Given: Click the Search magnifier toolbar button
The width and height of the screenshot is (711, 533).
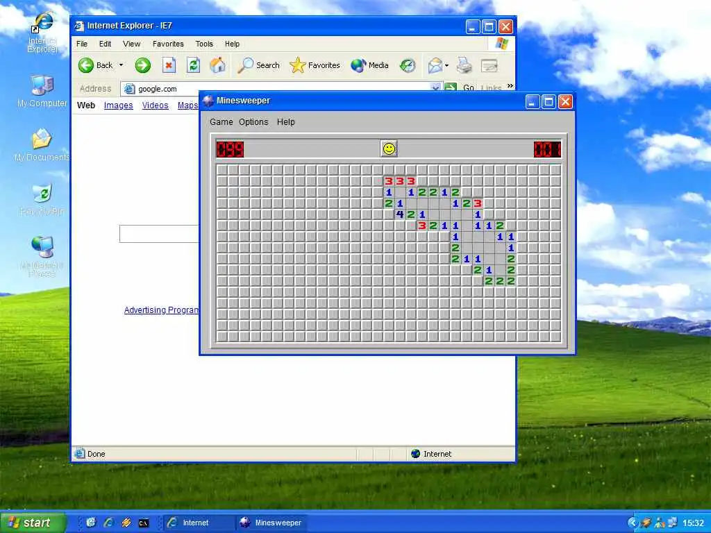Looking at the screenshot, I should click(258, 65).
